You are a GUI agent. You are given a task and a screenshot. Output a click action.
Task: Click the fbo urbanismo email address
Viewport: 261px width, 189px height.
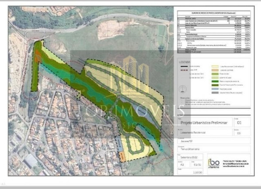[x=236, y=164]
